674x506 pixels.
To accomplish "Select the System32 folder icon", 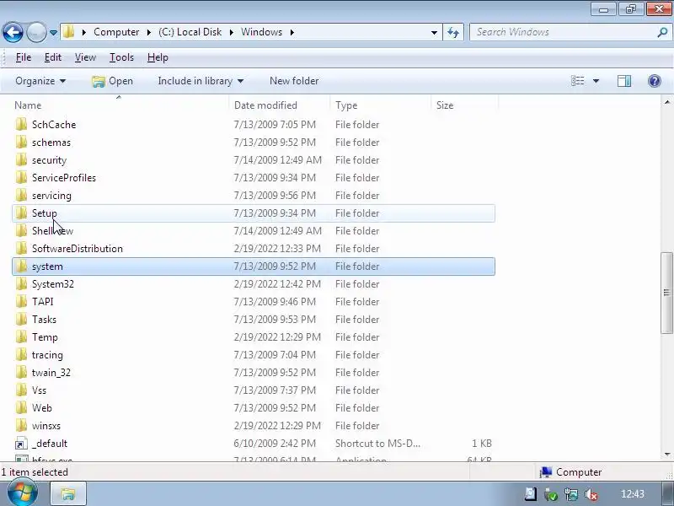I will [21, 284].
